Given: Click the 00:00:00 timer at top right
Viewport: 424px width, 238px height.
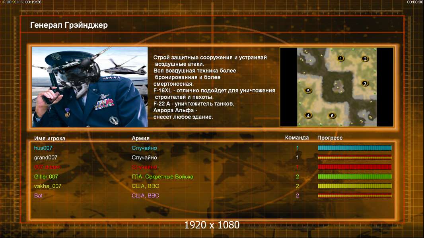Looking at the screenshot, I should [415, 2].
